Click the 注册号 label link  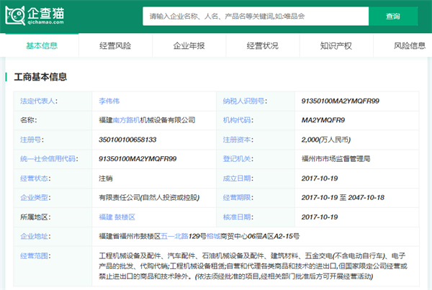click(30, 140)
